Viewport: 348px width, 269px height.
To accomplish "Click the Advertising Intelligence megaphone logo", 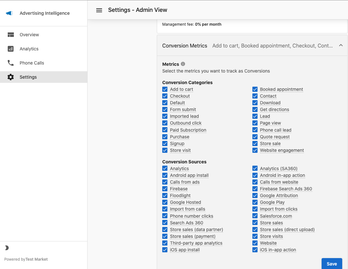I will tap(9, 13).
